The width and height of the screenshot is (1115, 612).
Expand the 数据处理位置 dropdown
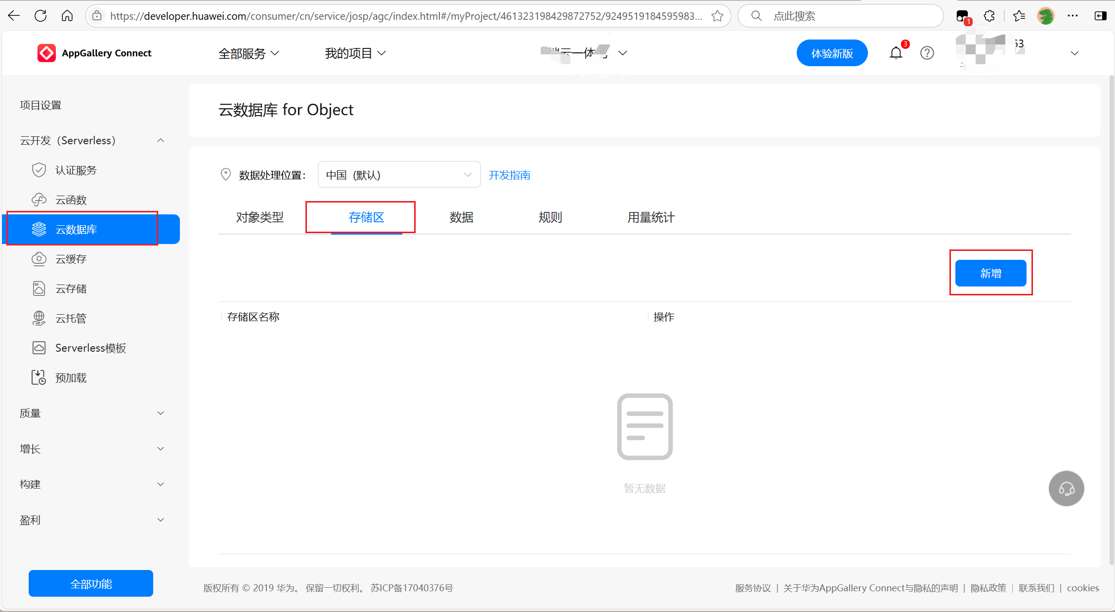click(x=399, y=175)
